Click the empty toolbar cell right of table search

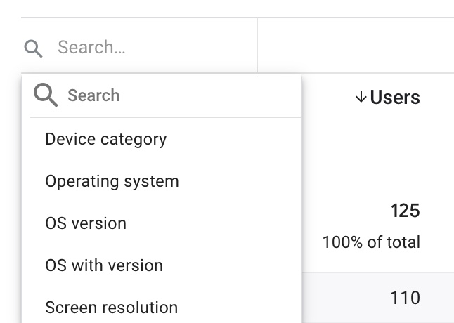coord(356,46)
